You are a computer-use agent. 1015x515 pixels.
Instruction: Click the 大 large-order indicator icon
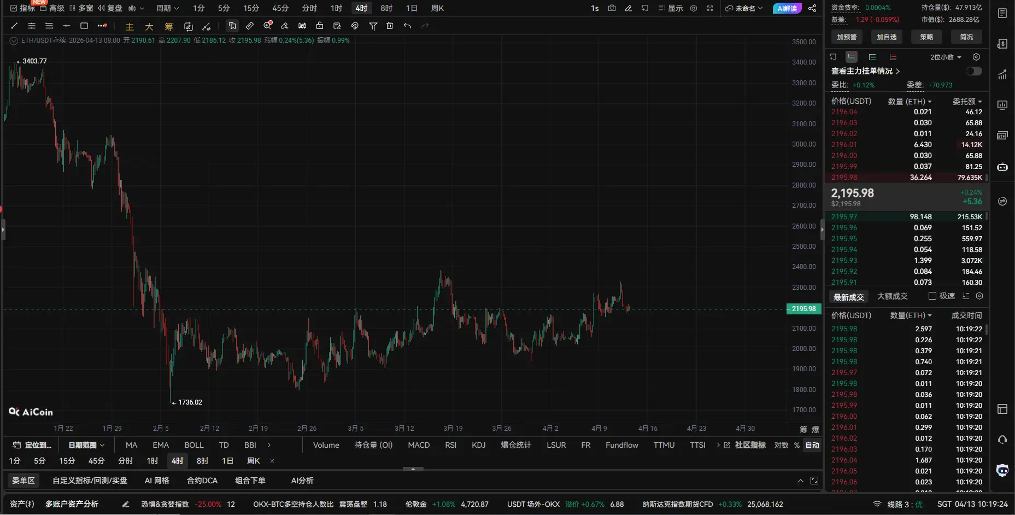pos(149,26)
